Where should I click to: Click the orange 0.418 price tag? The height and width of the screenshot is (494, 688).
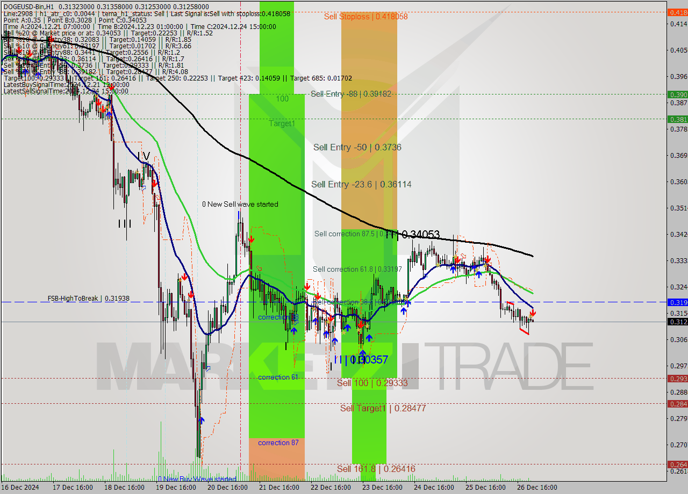(x=677, y=12)
